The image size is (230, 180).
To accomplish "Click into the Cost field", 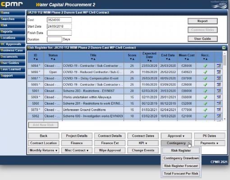I will pos(59,20).
